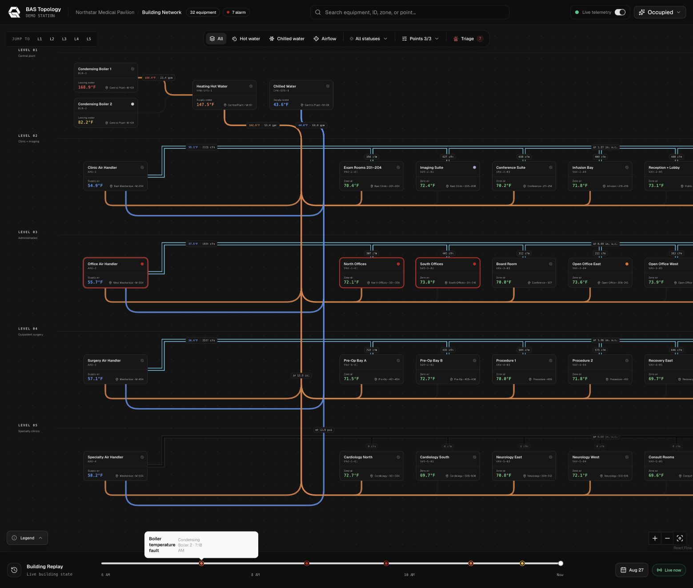Click the 32 equipment badge
693x588 pixels.
point(203,12)
